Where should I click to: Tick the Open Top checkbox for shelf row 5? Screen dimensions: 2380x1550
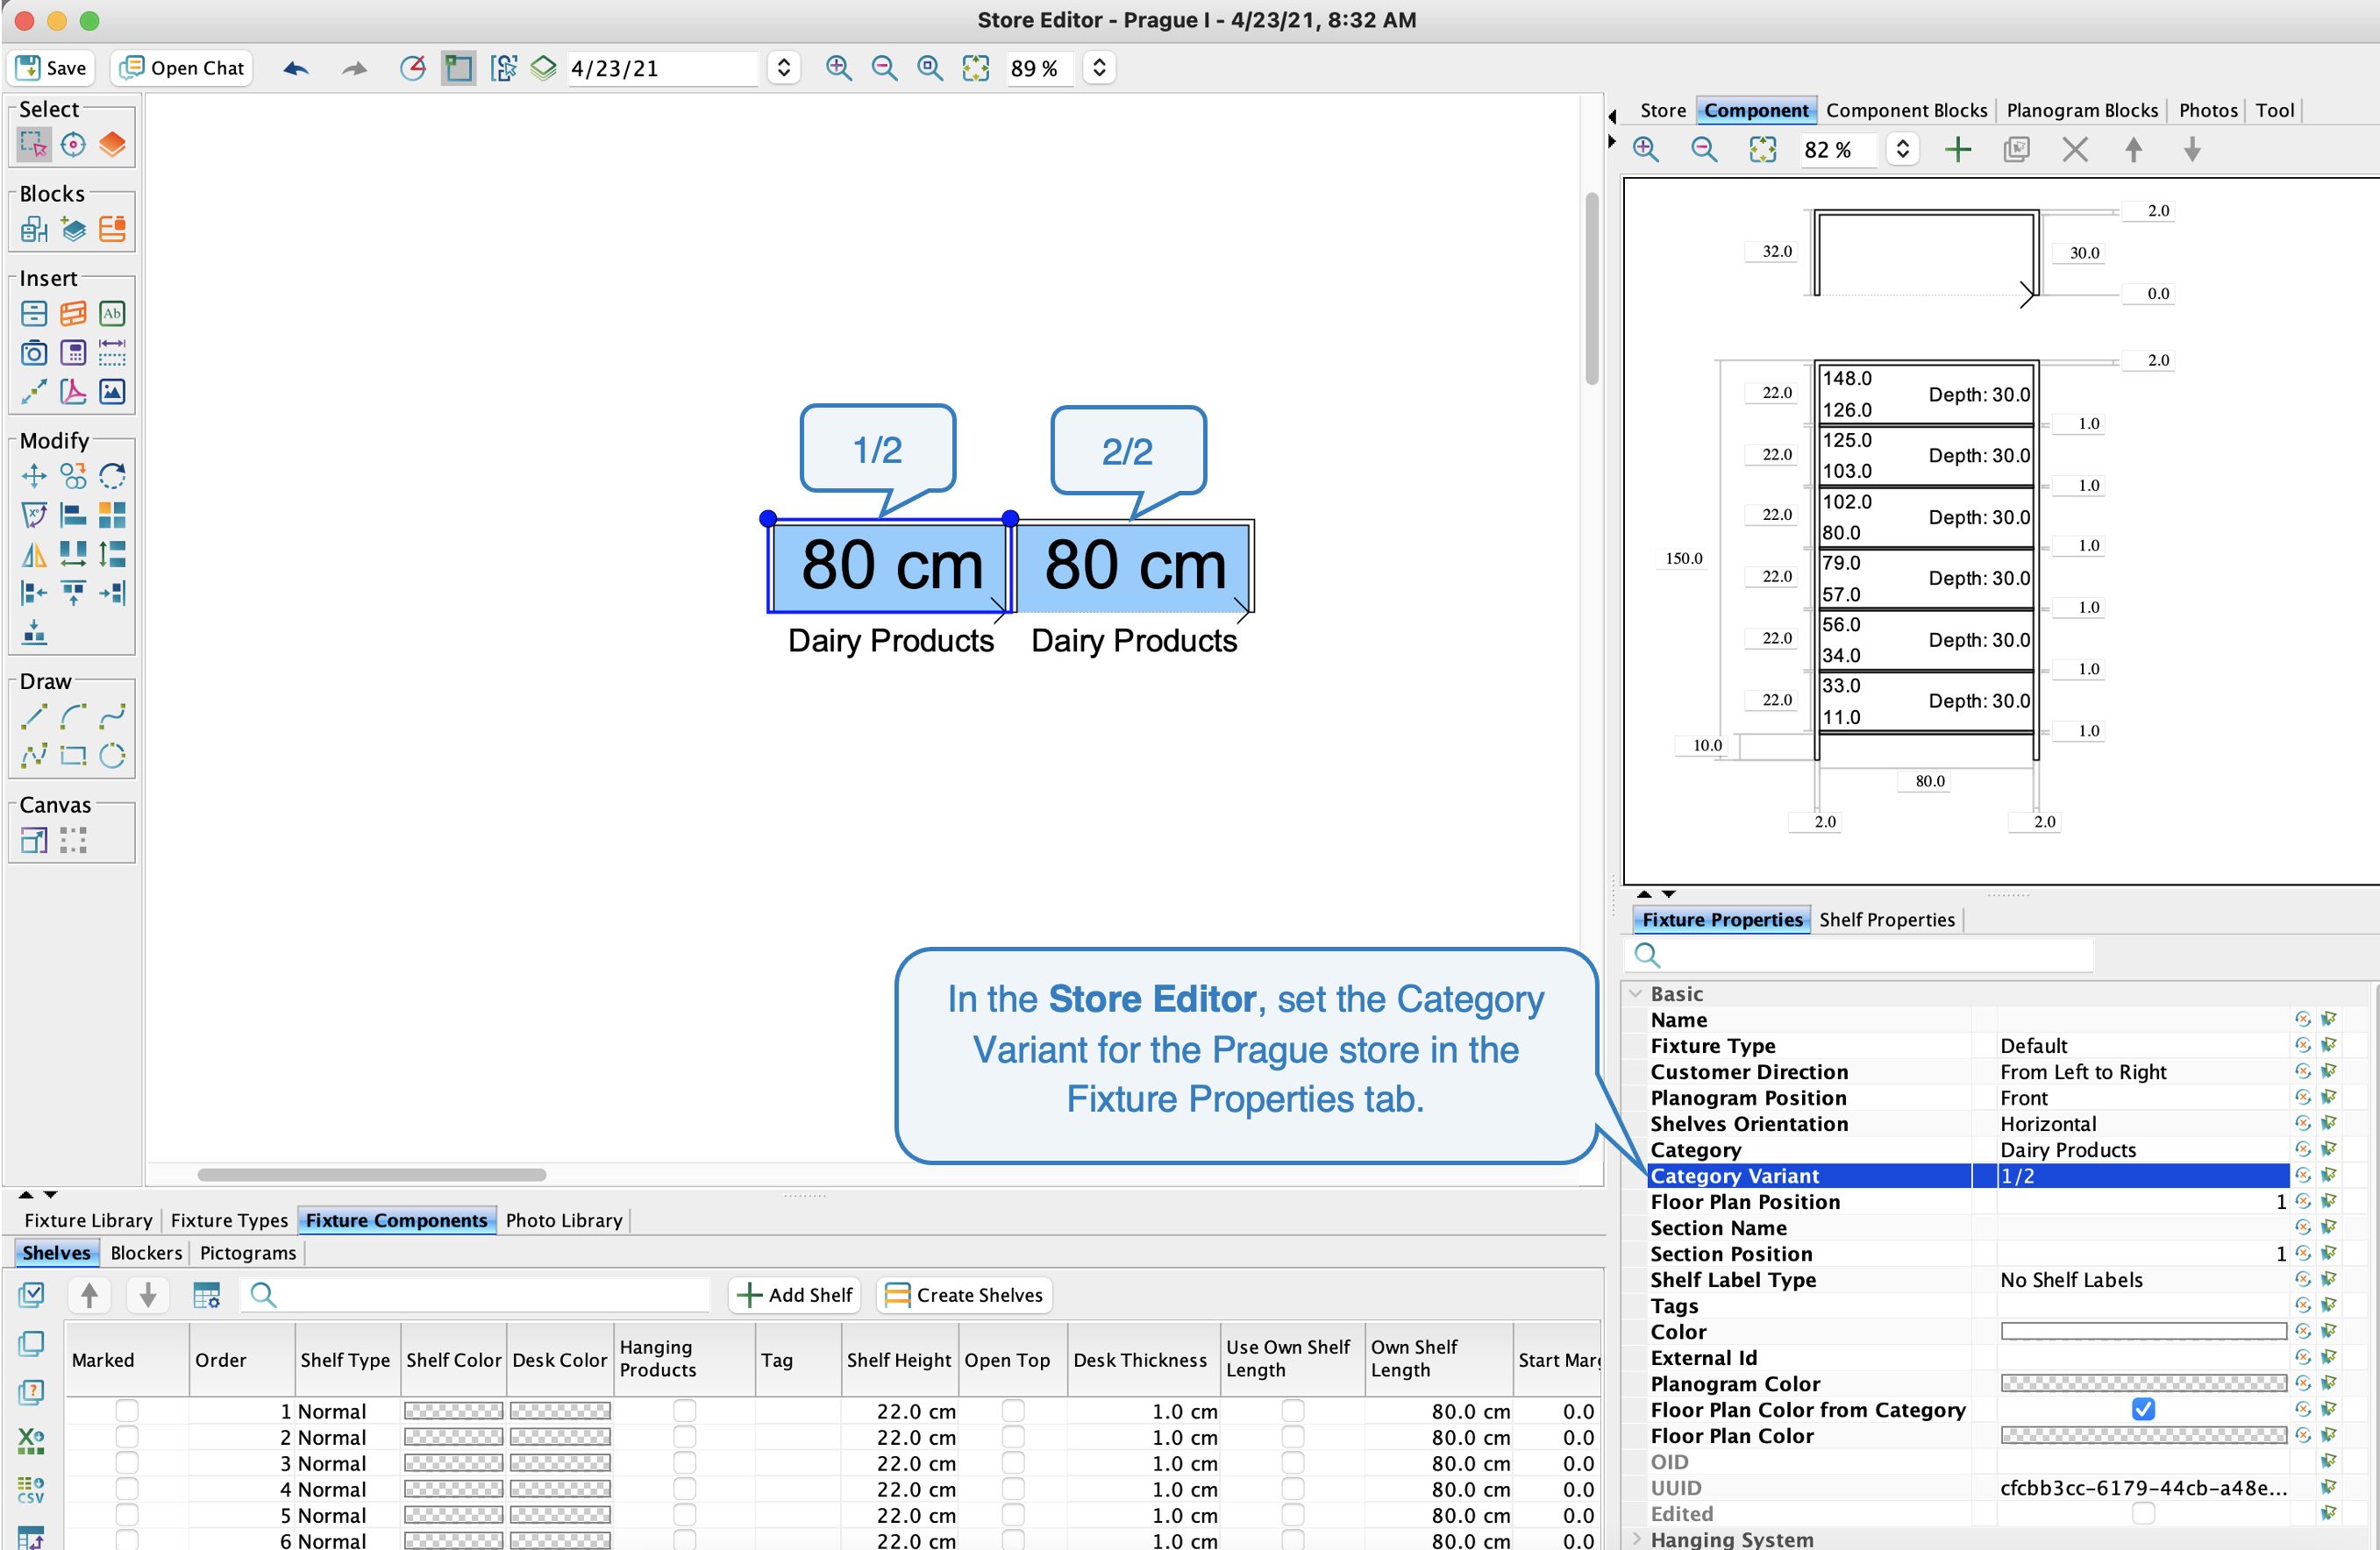tap(1012, 1514)
